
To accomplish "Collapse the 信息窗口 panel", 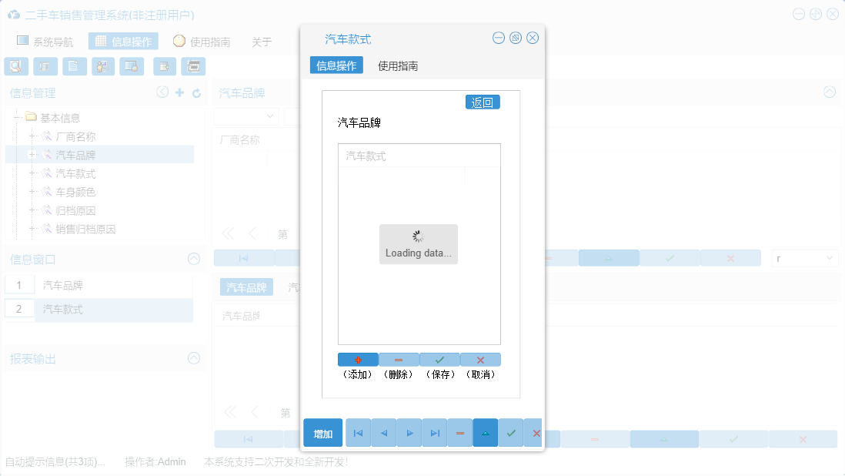I will click(x=193, y=259).
